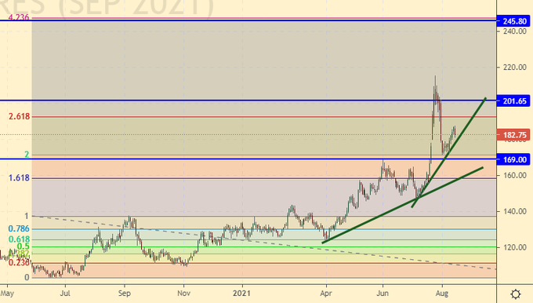Click the 4.236 Fibonacci extension label
Screen dimensions: 533x303
point(18,16)
